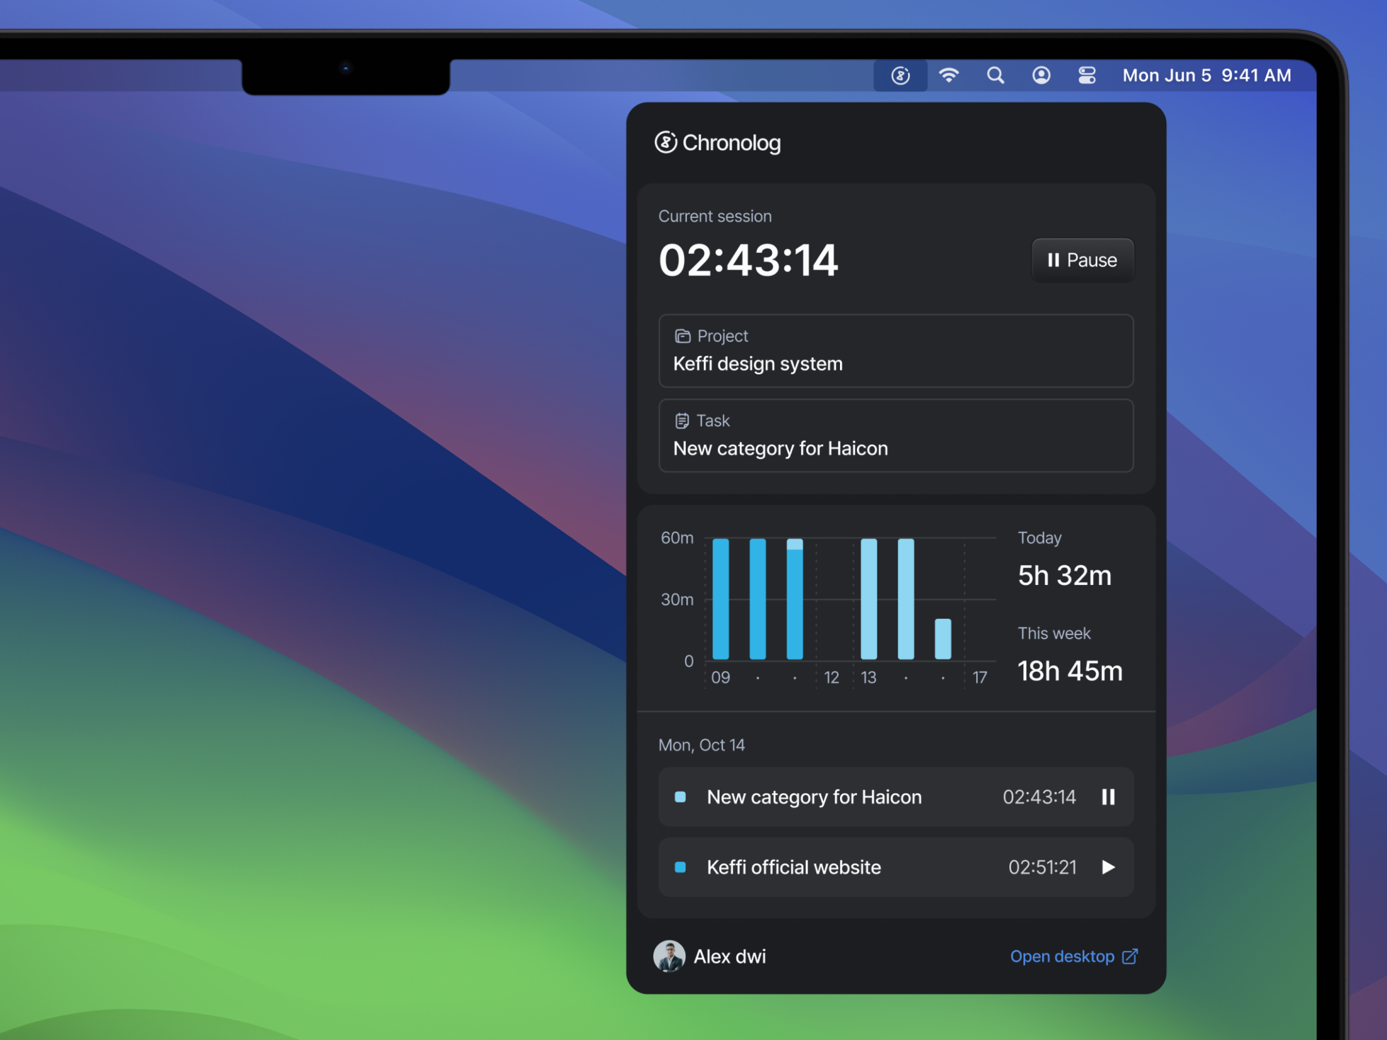Pause the New category for Haicon entry
Viewport: 1387px width, 1040px height.
pos(1108,797)
